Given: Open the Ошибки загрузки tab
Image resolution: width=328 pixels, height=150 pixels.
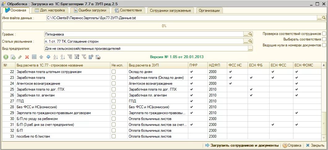Looking at the screenshot, I should [90, 10].
